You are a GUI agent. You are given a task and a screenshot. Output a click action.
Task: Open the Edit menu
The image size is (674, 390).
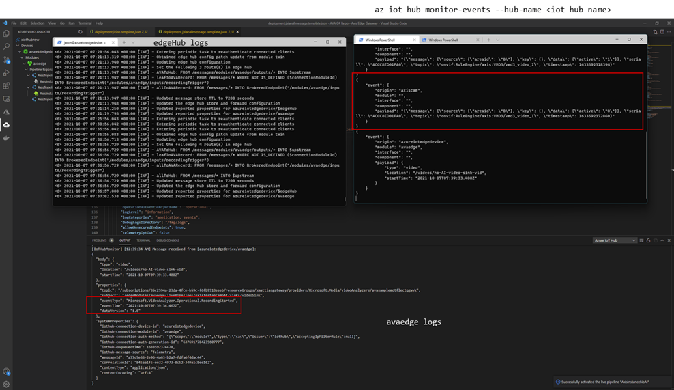23,23
